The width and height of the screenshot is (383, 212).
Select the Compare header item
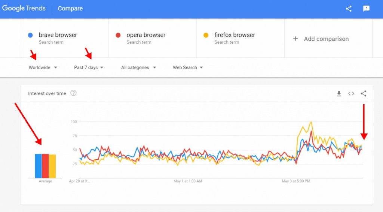coord(70,8)
